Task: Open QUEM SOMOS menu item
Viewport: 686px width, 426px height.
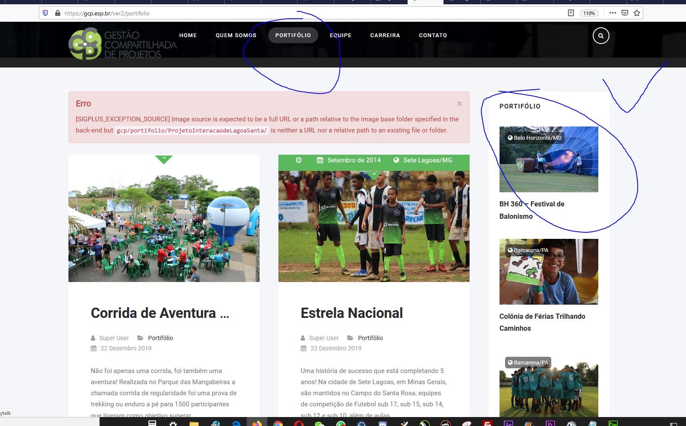Action: [x=236, y=35]
